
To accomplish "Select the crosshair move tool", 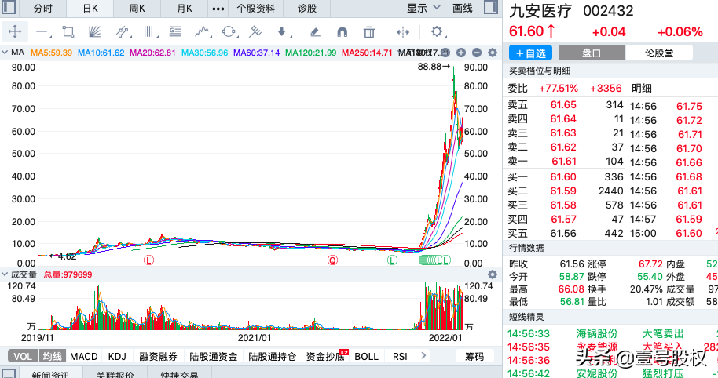I will click(x=15, y=31).
